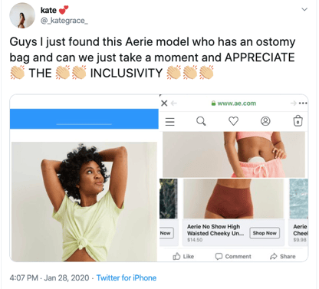The width and height of the screenshot is (319, 289).
Task: Click Shop Now for High Waisted Cheeky
Action: [265, 233]
